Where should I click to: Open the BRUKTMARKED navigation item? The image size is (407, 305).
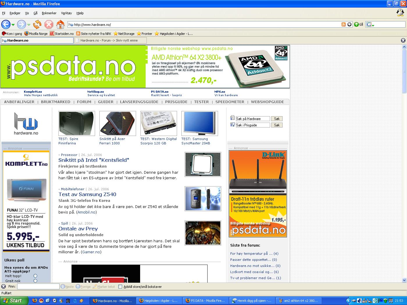coord(56,102)
